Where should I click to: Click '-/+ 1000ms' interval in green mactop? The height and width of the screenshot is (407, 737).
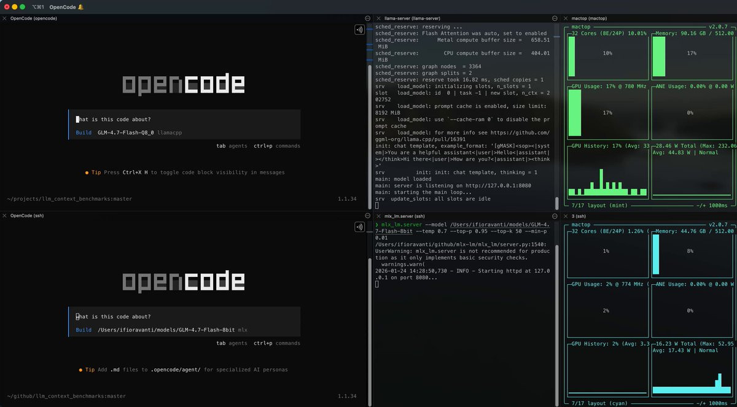pos(712,206)
